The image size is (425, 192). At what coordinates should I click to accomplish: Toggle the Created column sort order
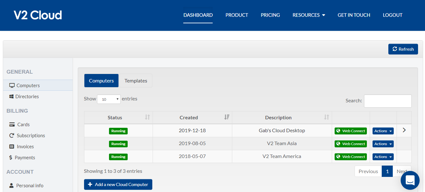(x=226, y=117)
